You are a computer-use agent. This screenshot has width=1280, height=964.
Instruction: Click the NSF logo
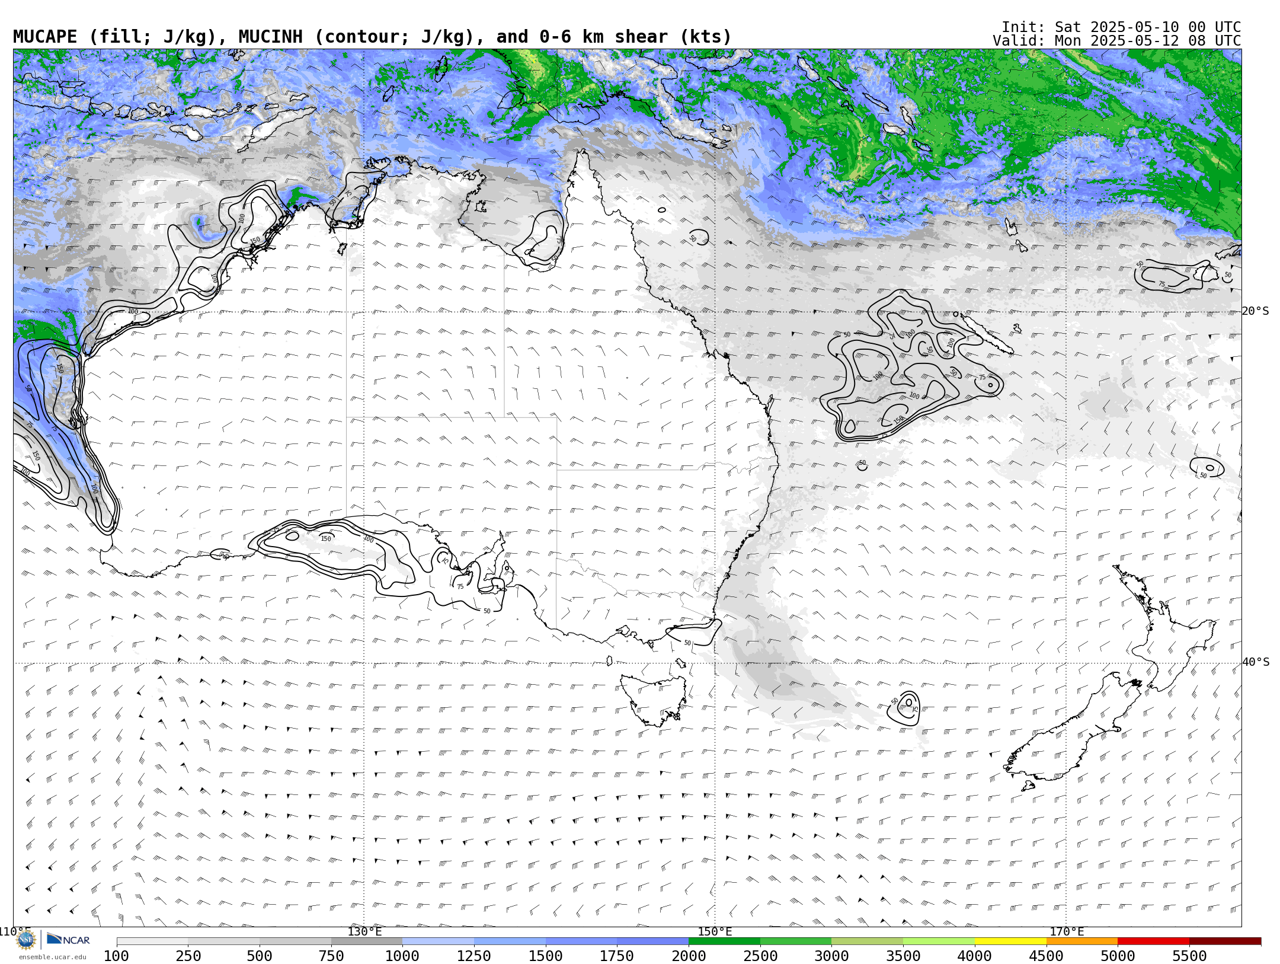(26, 940)
